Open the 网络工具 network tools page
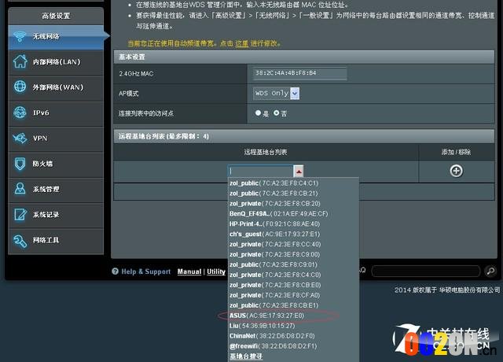The width and height of the screenshot is (503, 362). click(x=56, y=240)
